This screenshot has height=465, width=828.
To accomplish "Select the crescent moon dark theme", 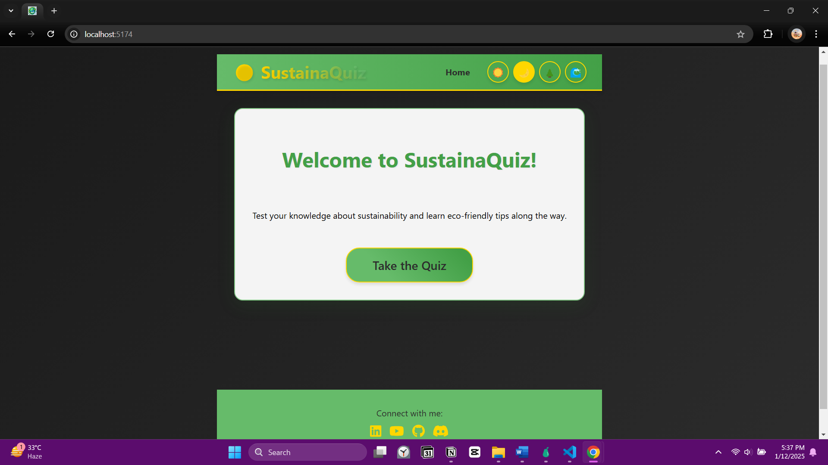I will click(x=524, y=72).
